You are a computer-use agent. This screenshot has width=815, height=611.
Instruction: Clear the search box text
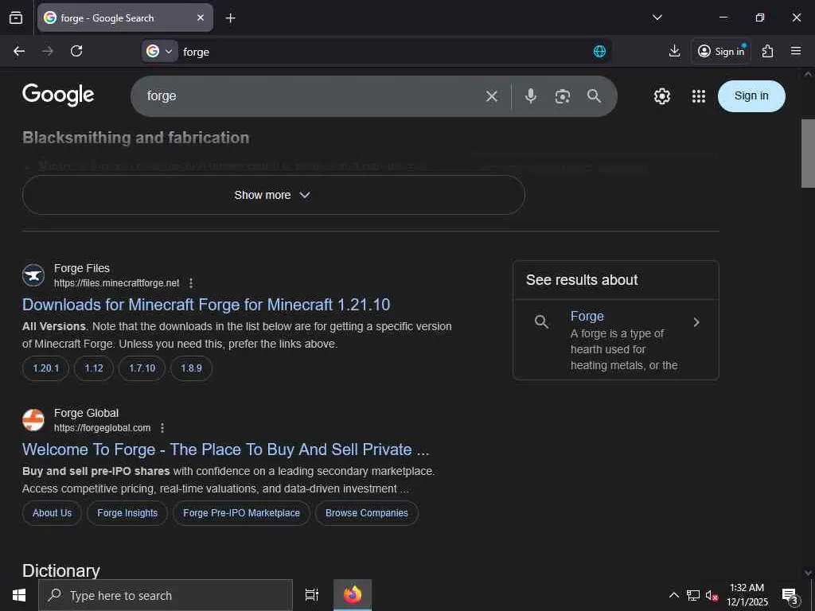(x=492, y=96)
